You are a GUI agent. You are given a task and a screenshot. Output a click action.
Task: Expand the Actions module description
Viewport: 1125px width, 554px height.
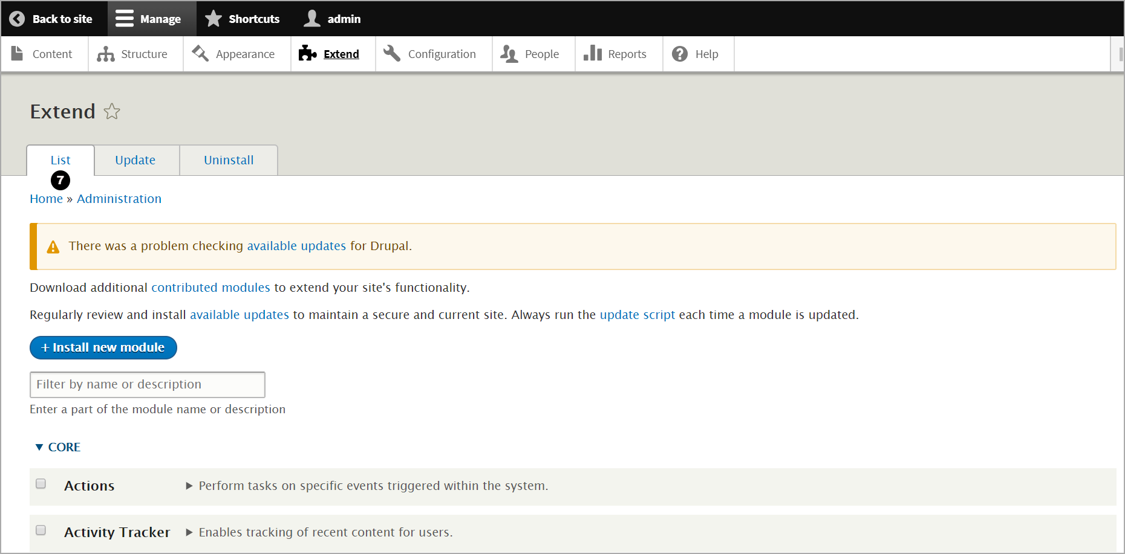coord(189,486)
